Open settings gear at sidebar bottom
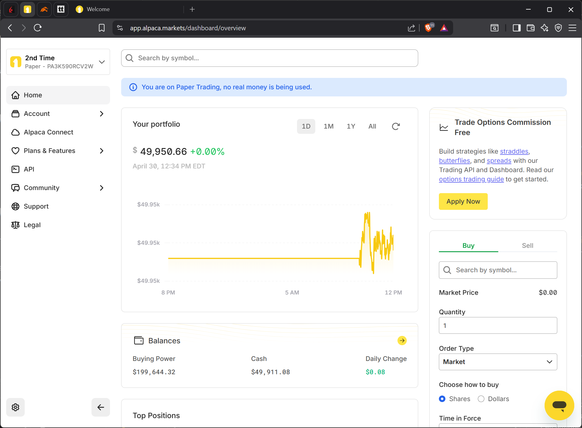 tap(15, 407)
